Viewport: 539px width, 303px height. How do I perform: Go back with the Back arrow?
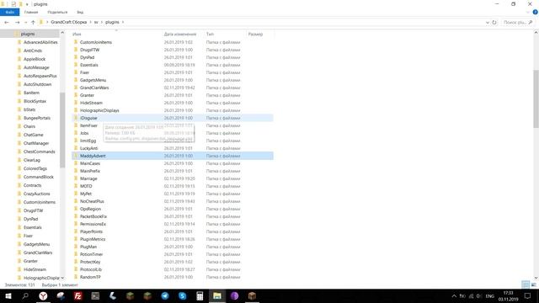tap(7, 23)
